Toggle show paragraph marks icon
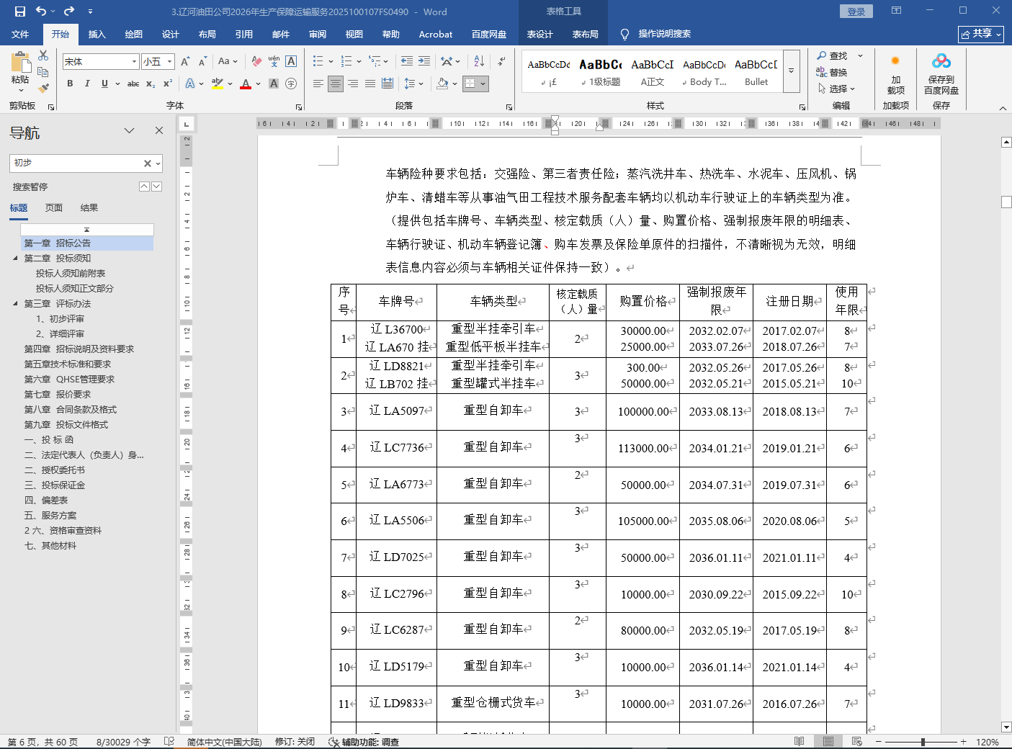The width and height of the screenshot is (1012, 749). (x=501, y=62)
